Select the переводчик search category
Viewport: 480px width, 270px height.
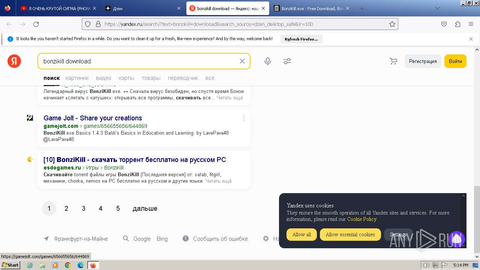183,78
